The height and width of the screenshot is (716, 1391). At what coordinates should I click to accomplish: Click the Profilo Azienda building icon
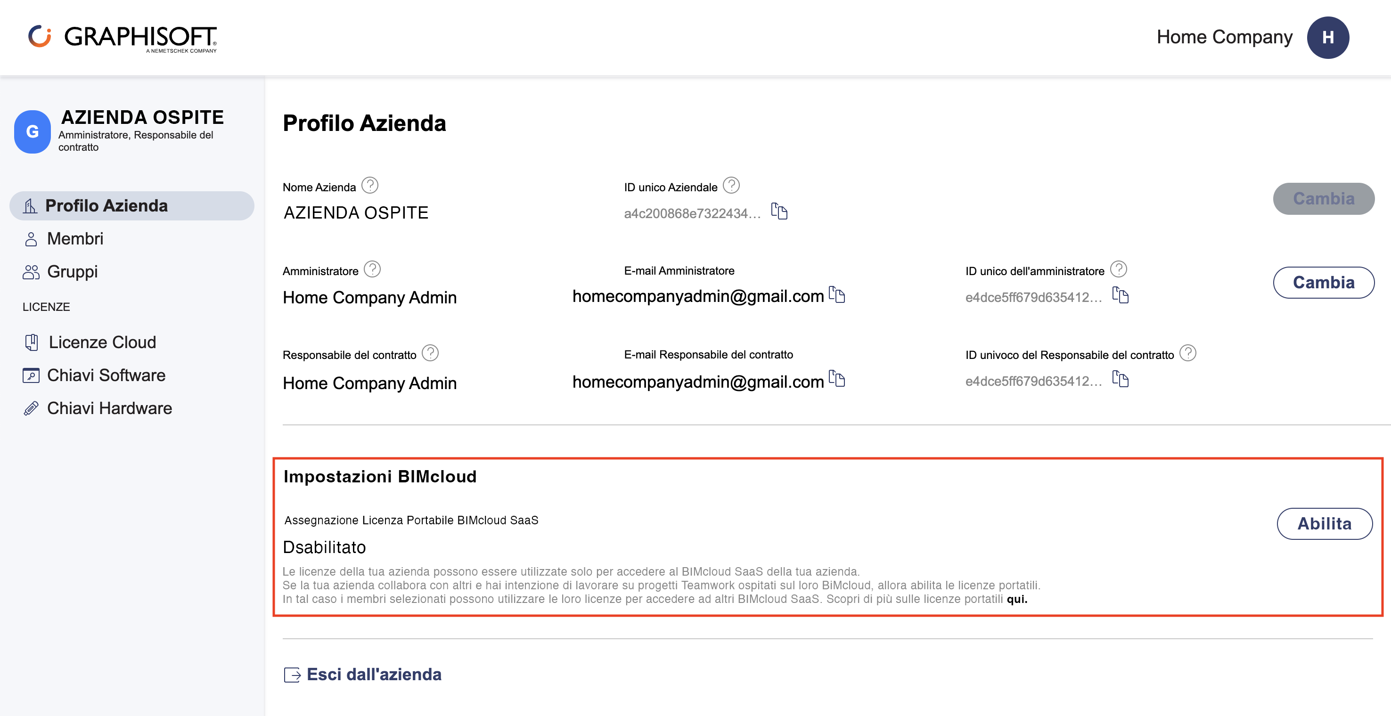pos(30,206)
